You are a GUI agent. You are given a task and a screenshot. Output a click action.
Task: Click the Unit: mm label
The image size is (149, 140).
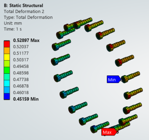click(13, 23)
